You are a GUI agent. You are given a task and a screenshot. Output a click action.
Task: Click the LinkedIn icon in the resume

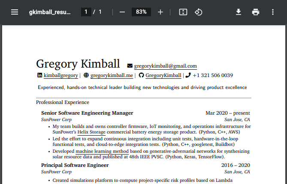pyautogui.click(x=40, y=75)
